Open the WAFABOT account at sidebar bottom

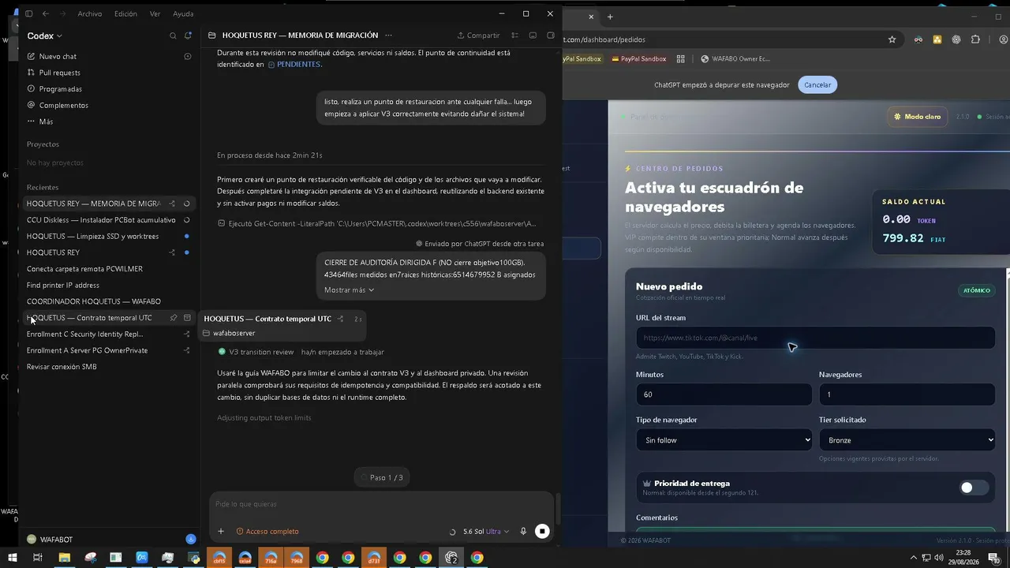[50, 540]
